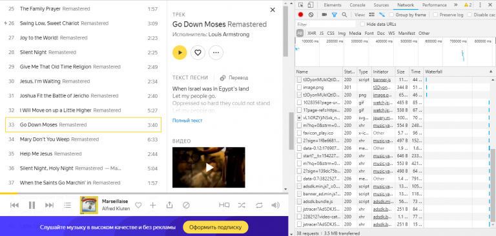Click the track list page scrollbar

pos(291,131)
